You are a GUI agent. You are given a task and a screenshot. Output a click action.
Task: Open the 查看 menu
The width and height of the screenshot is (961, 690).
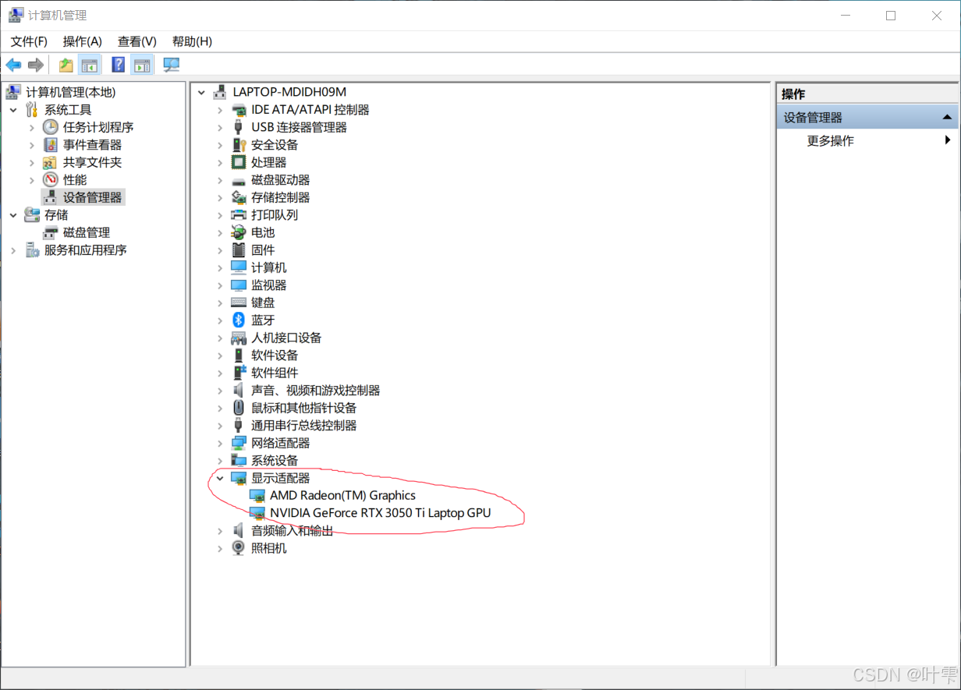point(136,41)
